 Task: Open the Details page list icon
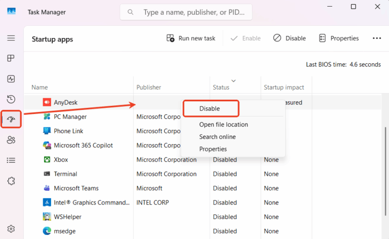(11, 160)
